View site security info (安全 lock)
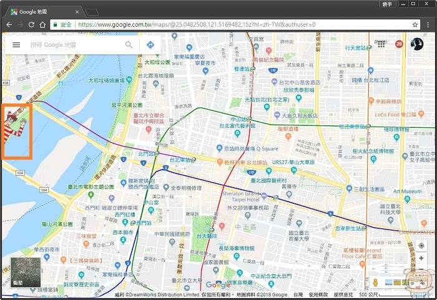Viewport: 437px width, 300px height. click(x=62, y=24)
